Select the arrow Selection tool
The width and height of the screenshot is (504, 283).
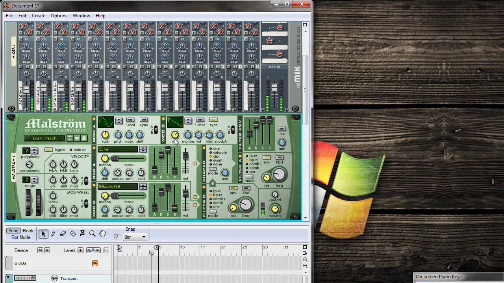point(43,234)
